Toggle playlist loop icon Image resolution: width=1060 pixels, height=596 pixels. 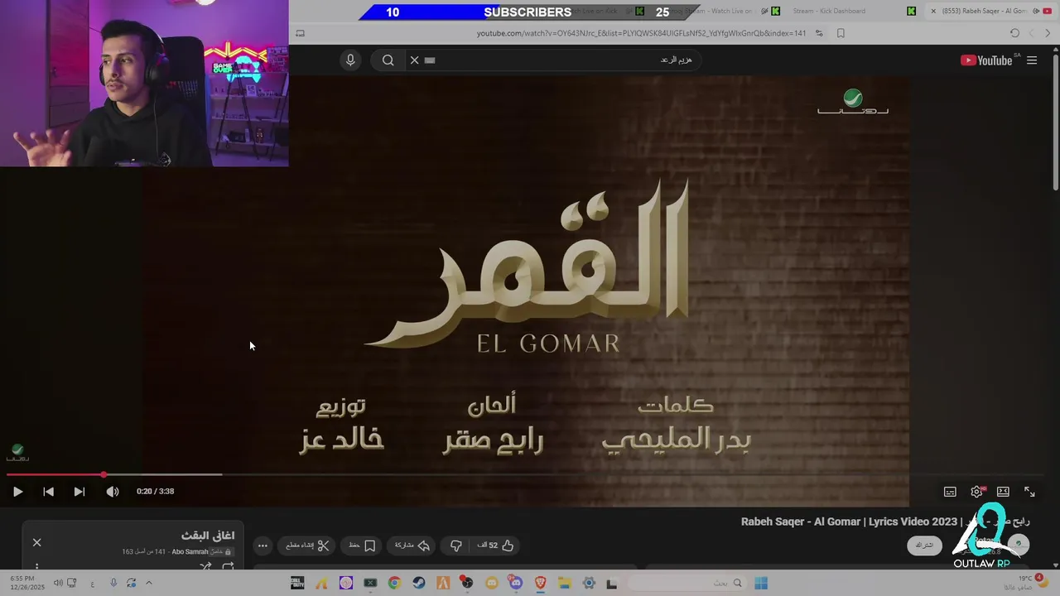[x=228, y=567]
